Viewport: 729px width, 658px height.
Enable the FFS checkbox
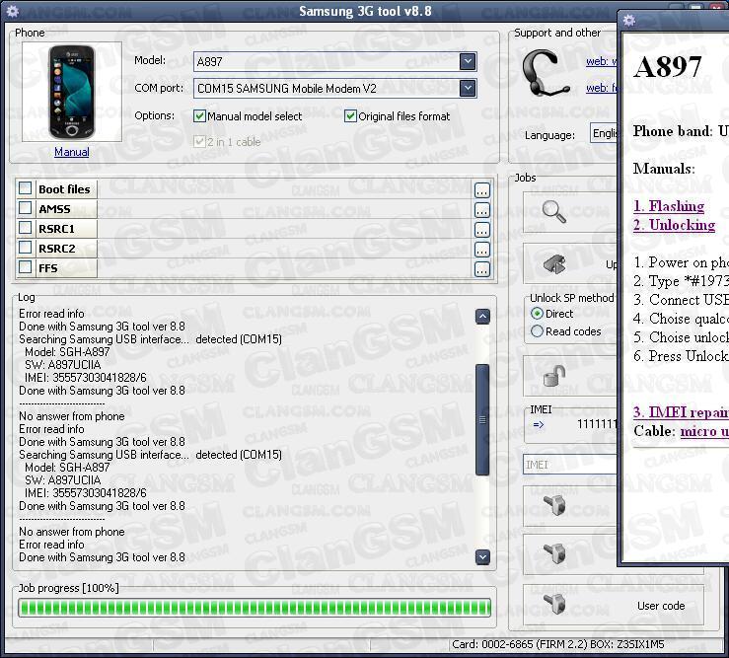point(25,267)
